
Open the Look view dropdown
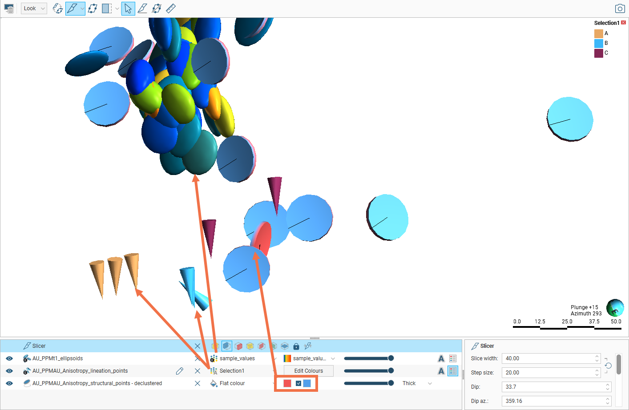[x=33, y=8]
